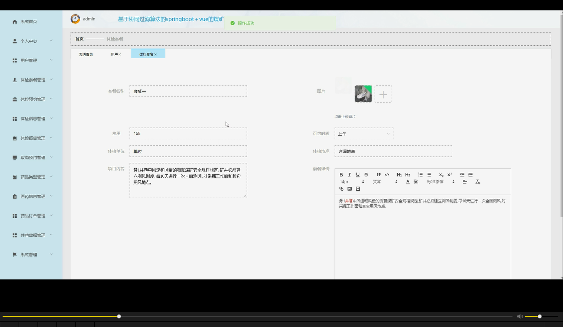Viewport: 563px width, 327px height.
Task: Toggle the ordered list formatting
Action: (420, 175)
